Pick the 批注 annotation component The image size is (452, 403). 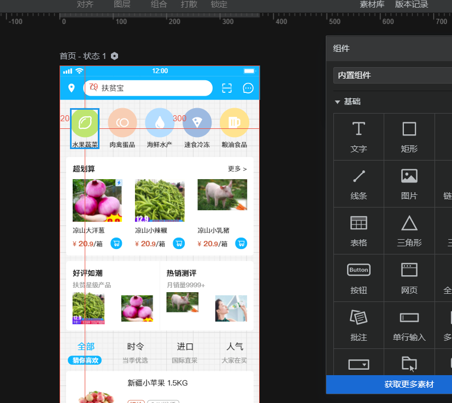point(359,325)
